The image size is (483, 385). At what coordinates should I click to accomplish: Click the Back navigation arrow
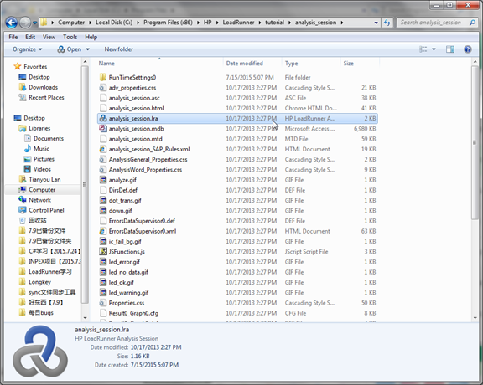(12, 23)
